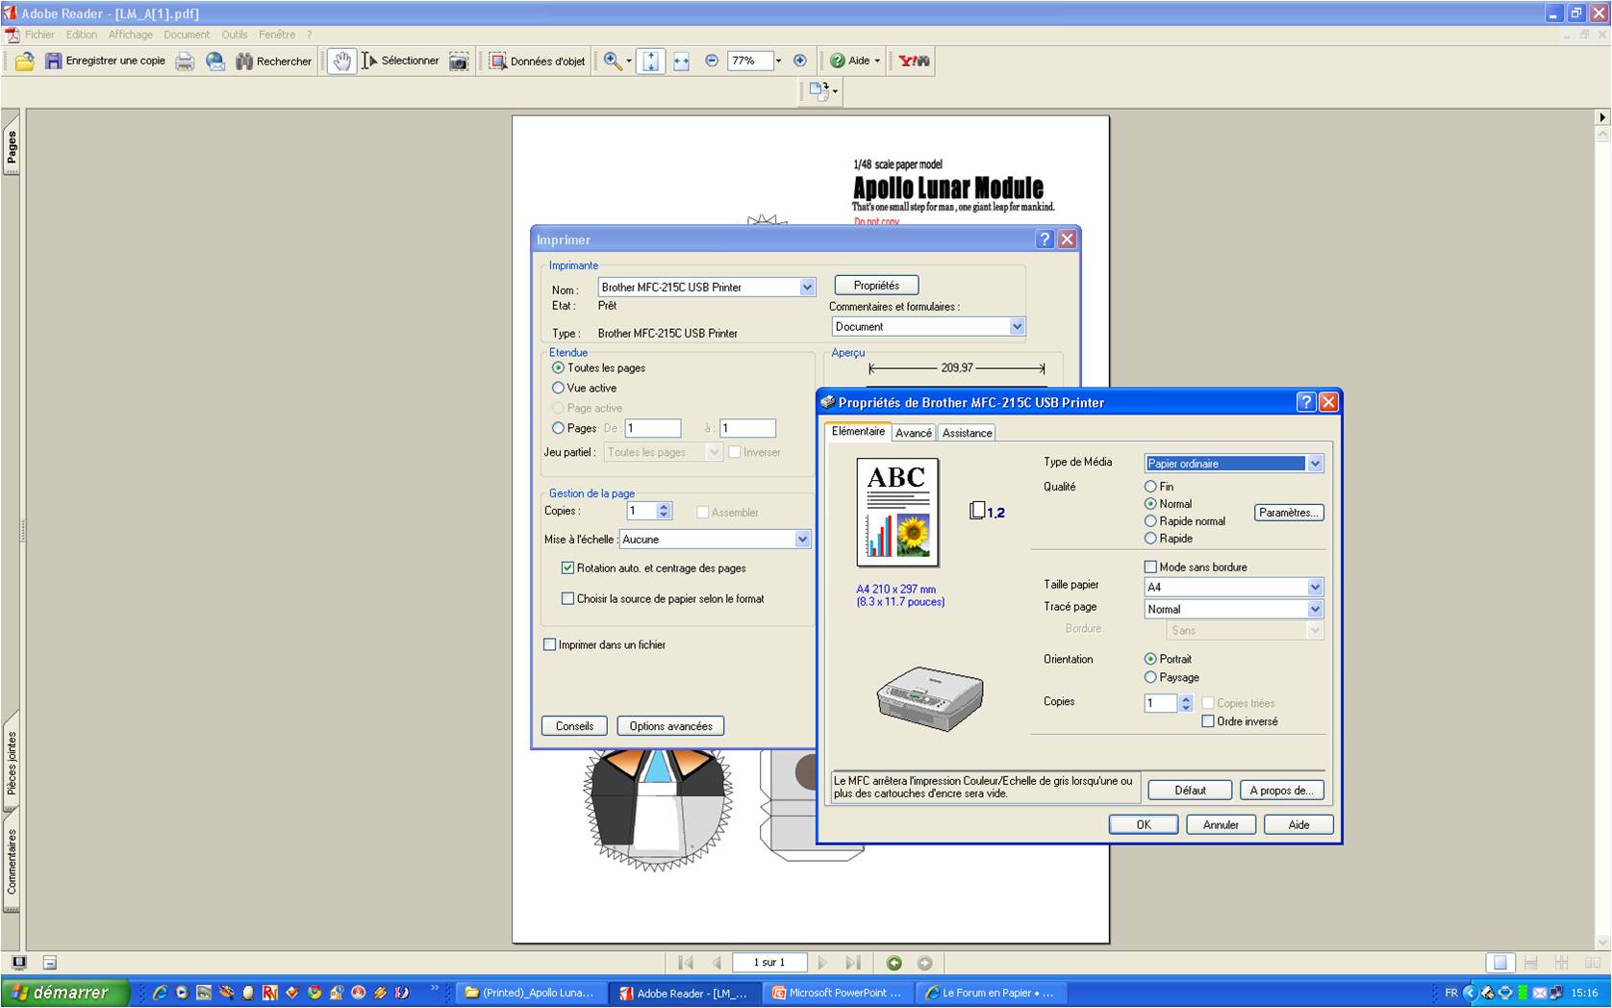Click the help question mark in Imprimer dialog
Image resolution: width=1612 pixels, height=1008 pixels.
1045,239
